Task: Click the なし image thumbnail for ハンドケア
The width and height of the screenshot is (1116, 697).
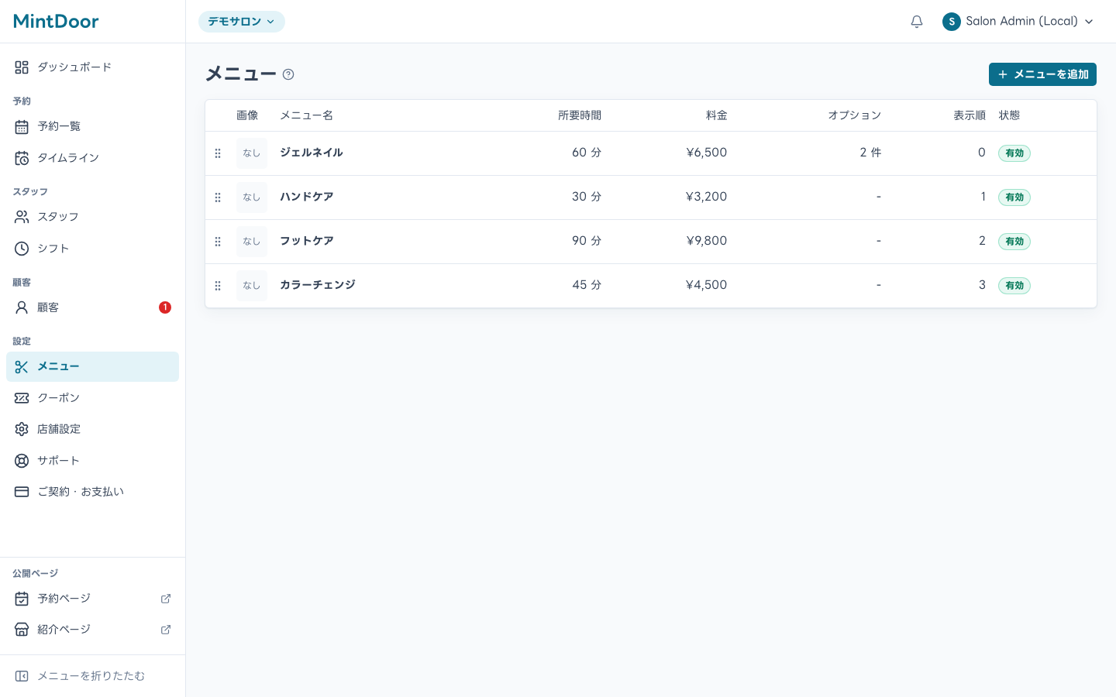Action: click(252, 197)
